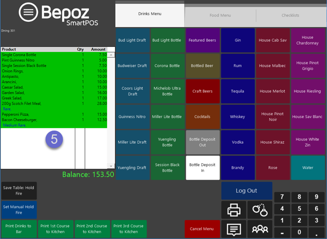Open the Checklists tab
The height and width of the screenshot is (239, 327).
[x=290, y=15]
